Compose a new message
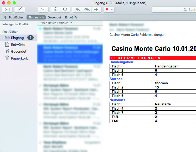 coord(20,9)
